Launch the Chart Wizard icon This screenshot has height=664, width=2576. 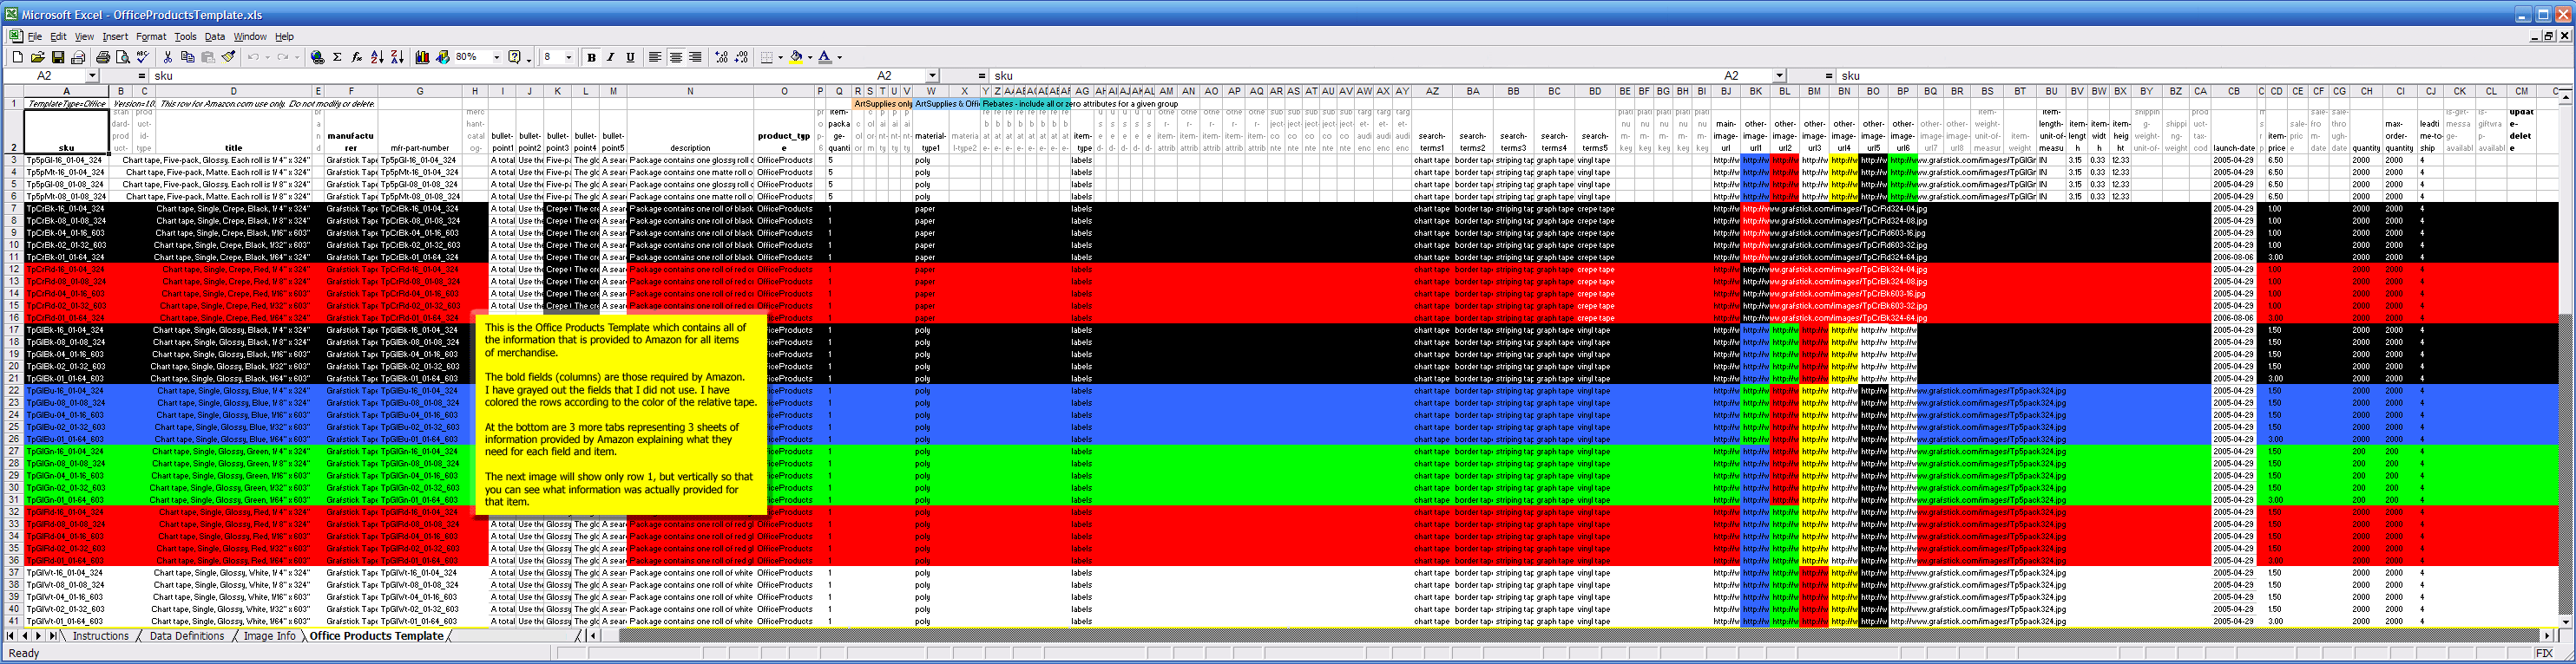(422, 58)
